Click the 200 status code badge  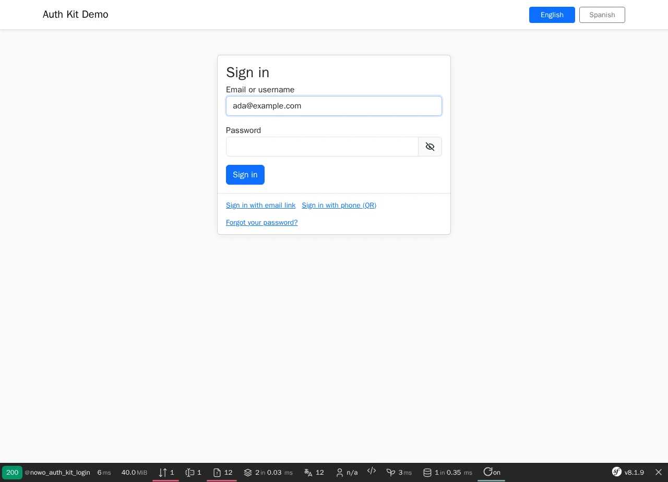pos(12,473)
